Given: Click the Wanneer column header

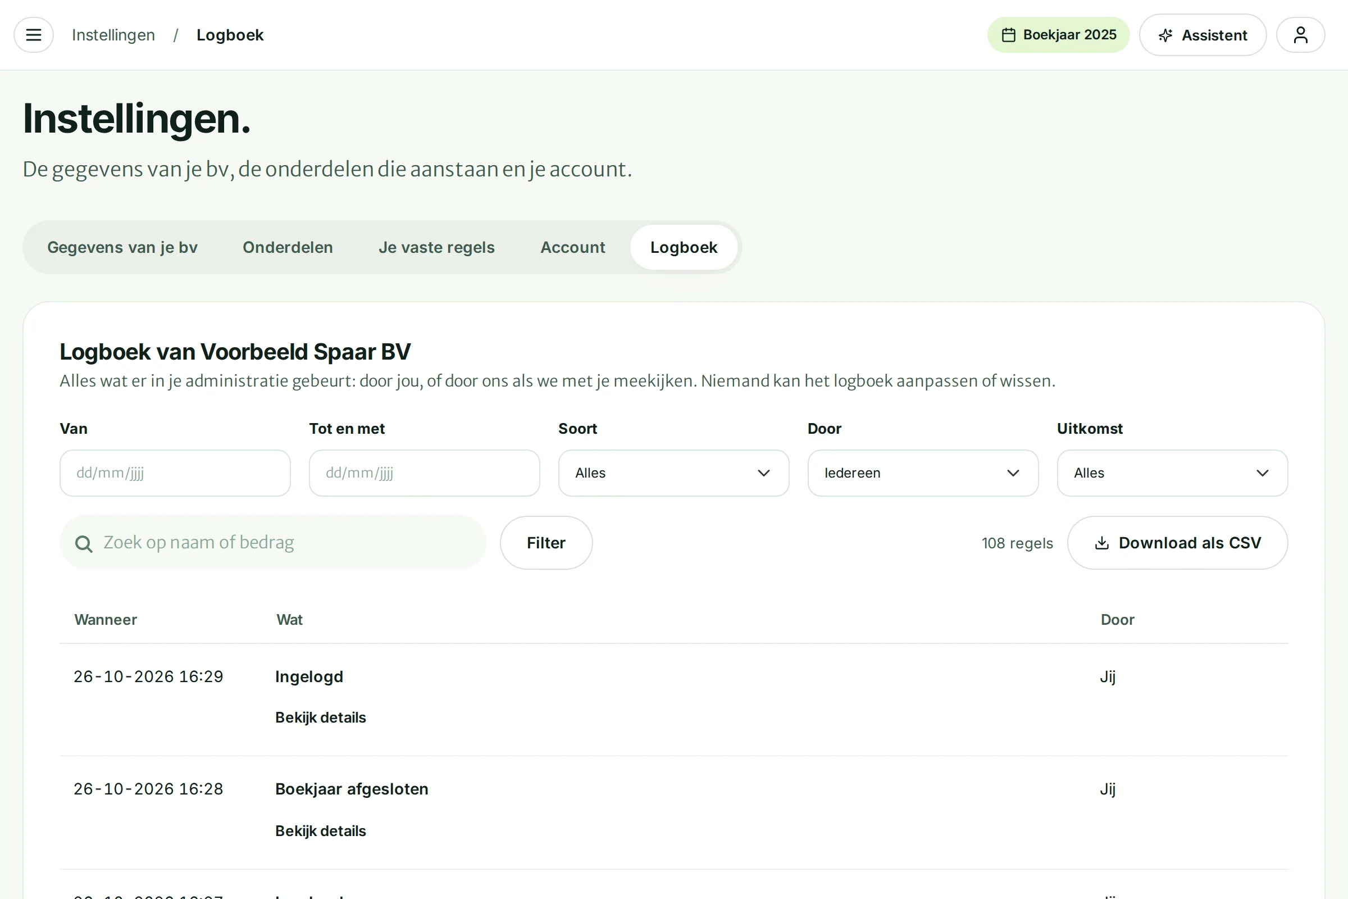Looking at the screenshot, I should coord(106,620).
